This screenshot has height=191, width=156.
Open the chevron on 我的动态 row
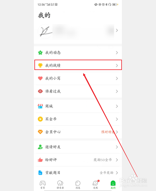coord(117,52)
